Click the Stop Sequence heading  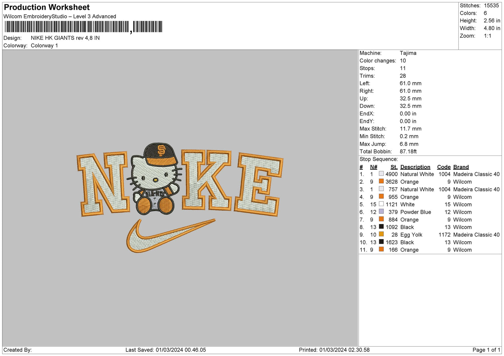tap(378, 159)
